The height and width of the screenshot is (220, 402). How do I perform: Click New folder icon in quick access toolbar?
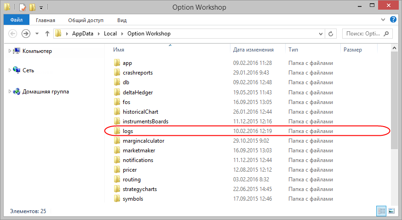coord(32,7)
